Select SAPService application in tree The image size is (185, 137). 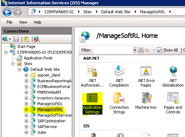coord(47,127)
